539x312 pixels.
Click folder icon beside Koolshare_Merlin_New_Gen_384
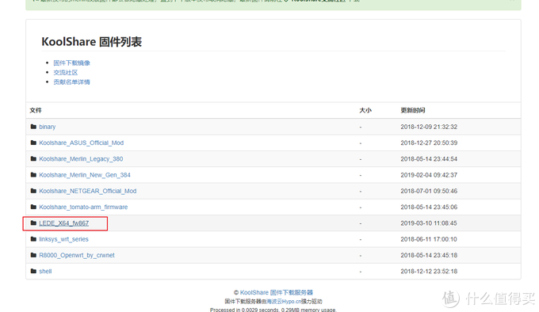33,175
